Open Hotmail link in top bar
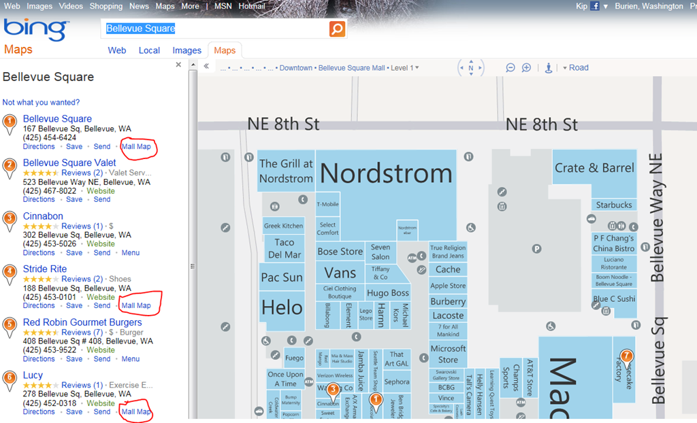 click(x=252, y=6)
